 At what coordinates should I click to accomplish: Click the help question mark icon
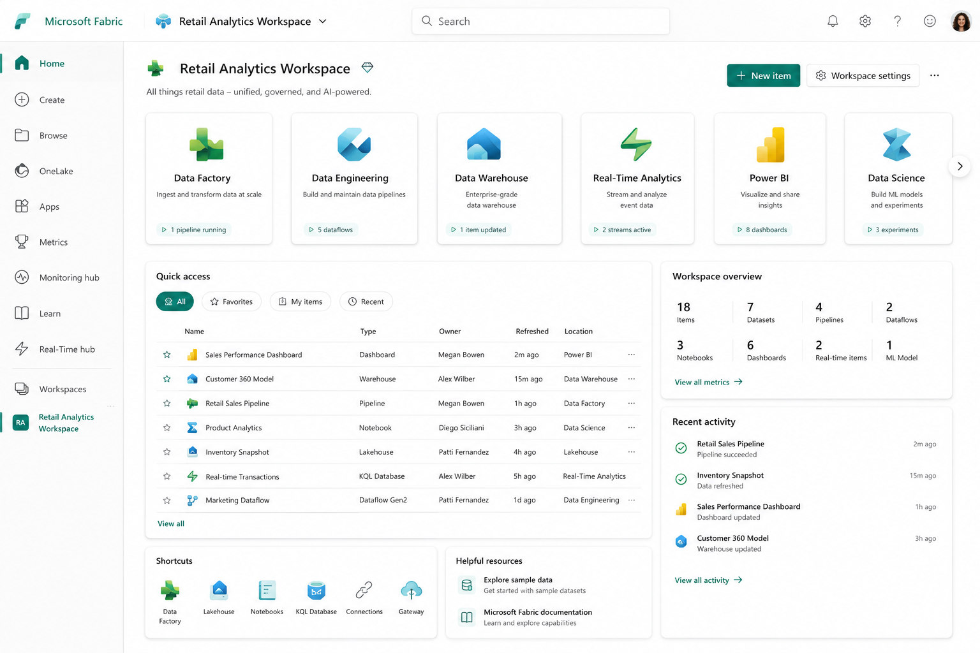[897, 21]
